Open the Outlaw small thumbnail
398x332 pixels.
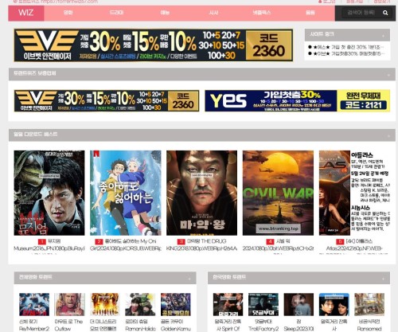pos(69,304)
